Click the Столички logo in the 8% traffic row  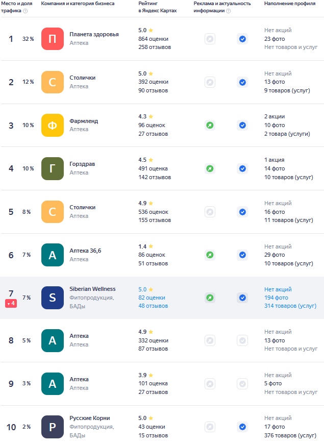pyautogui.click(x=53, y=212)
